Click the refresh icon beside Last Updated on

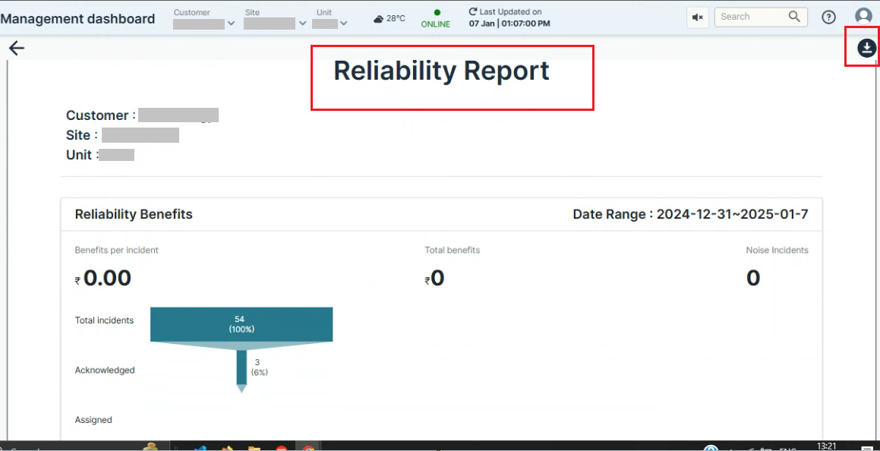(473, 11)
